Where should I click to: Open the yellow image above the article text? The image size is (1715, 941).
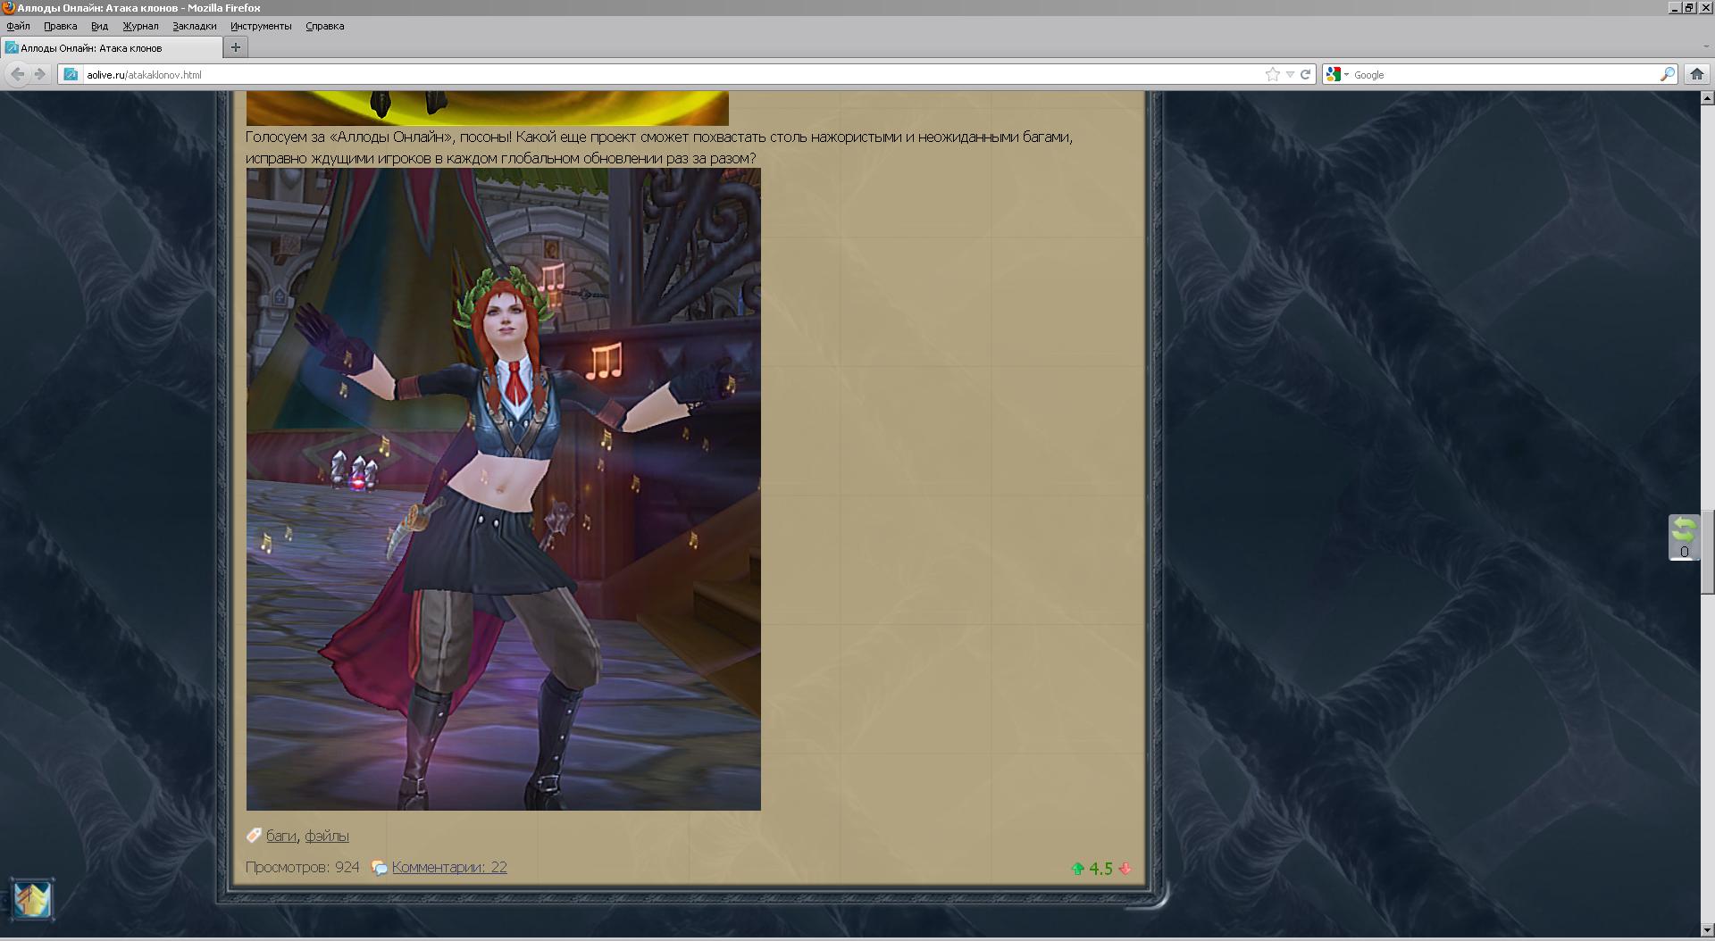[x=488, y=108]
